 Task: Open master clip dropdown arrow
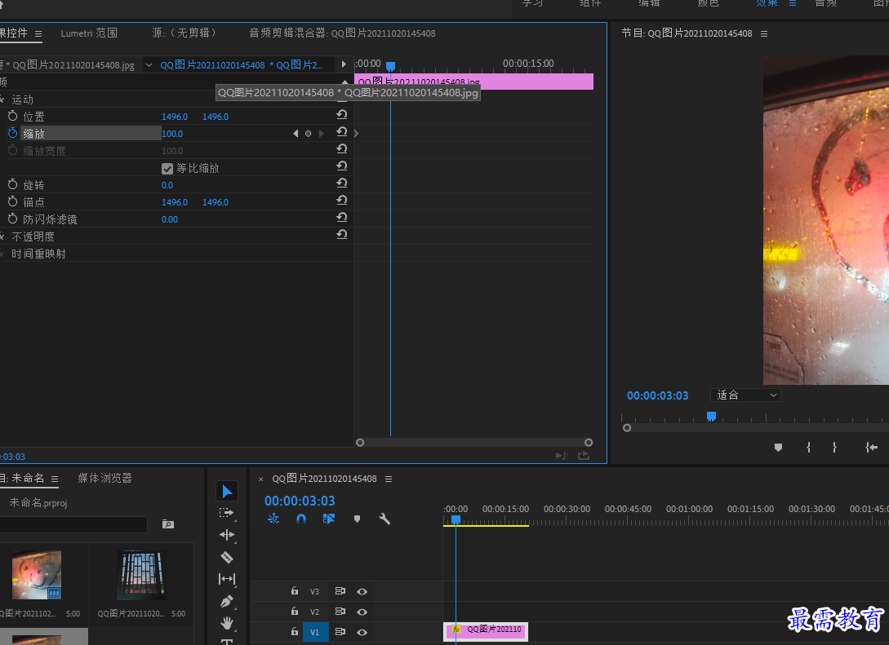pos(149,65)
